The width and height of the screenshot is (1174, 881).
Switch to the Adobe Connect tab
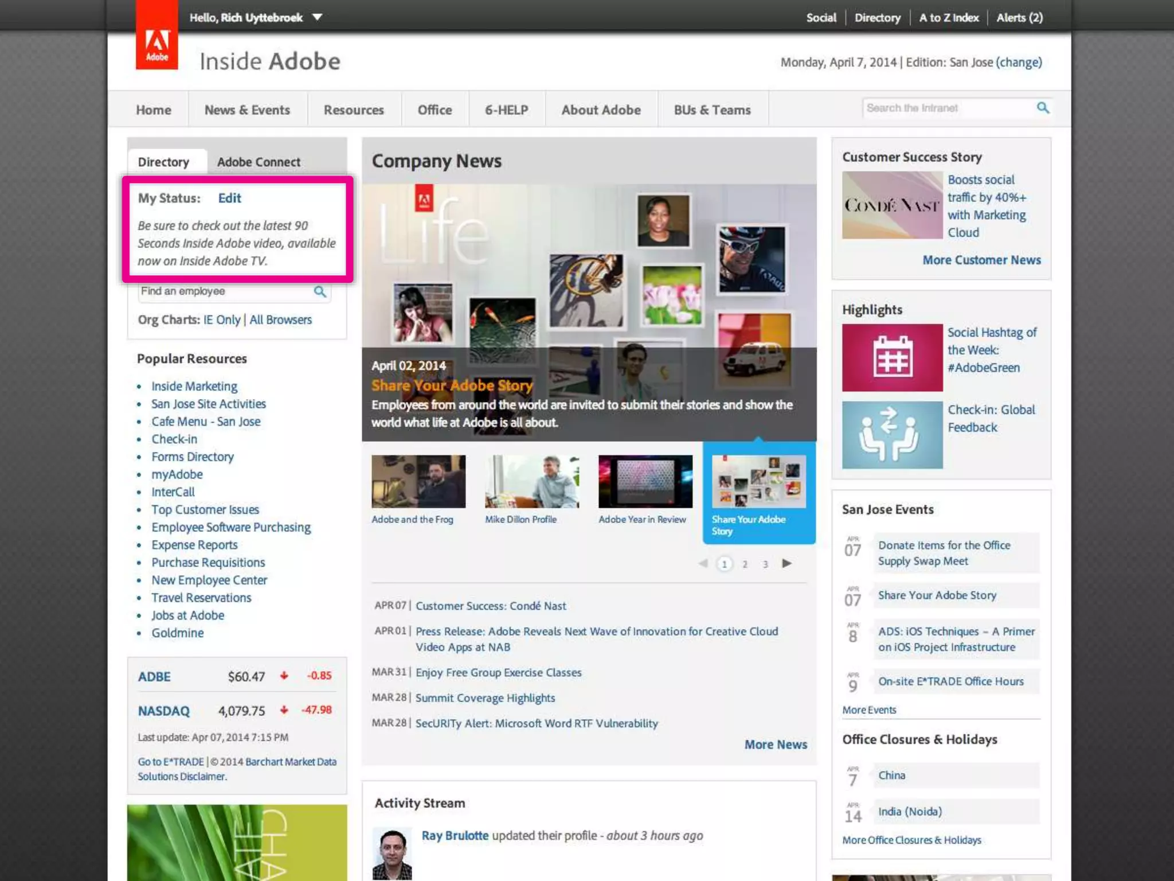click(259, 162)
